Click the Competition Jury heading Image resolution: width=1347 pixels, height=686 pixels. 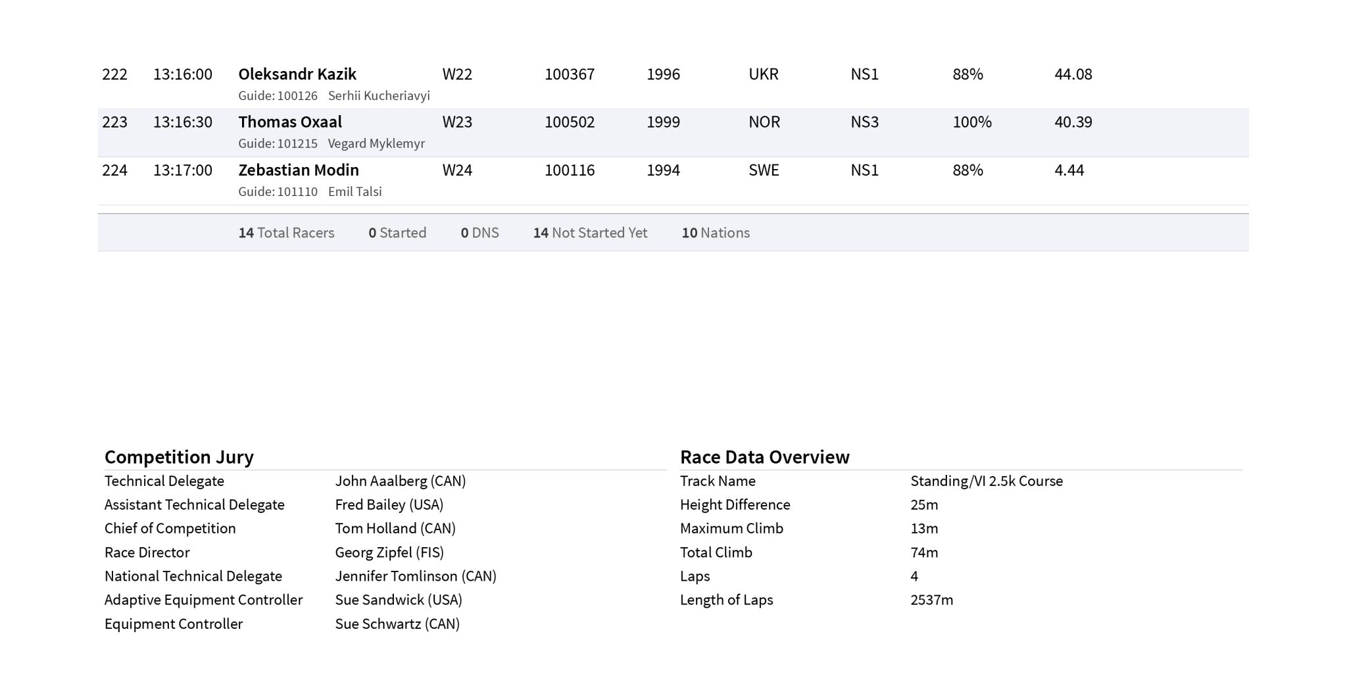[x=179, y=457]
